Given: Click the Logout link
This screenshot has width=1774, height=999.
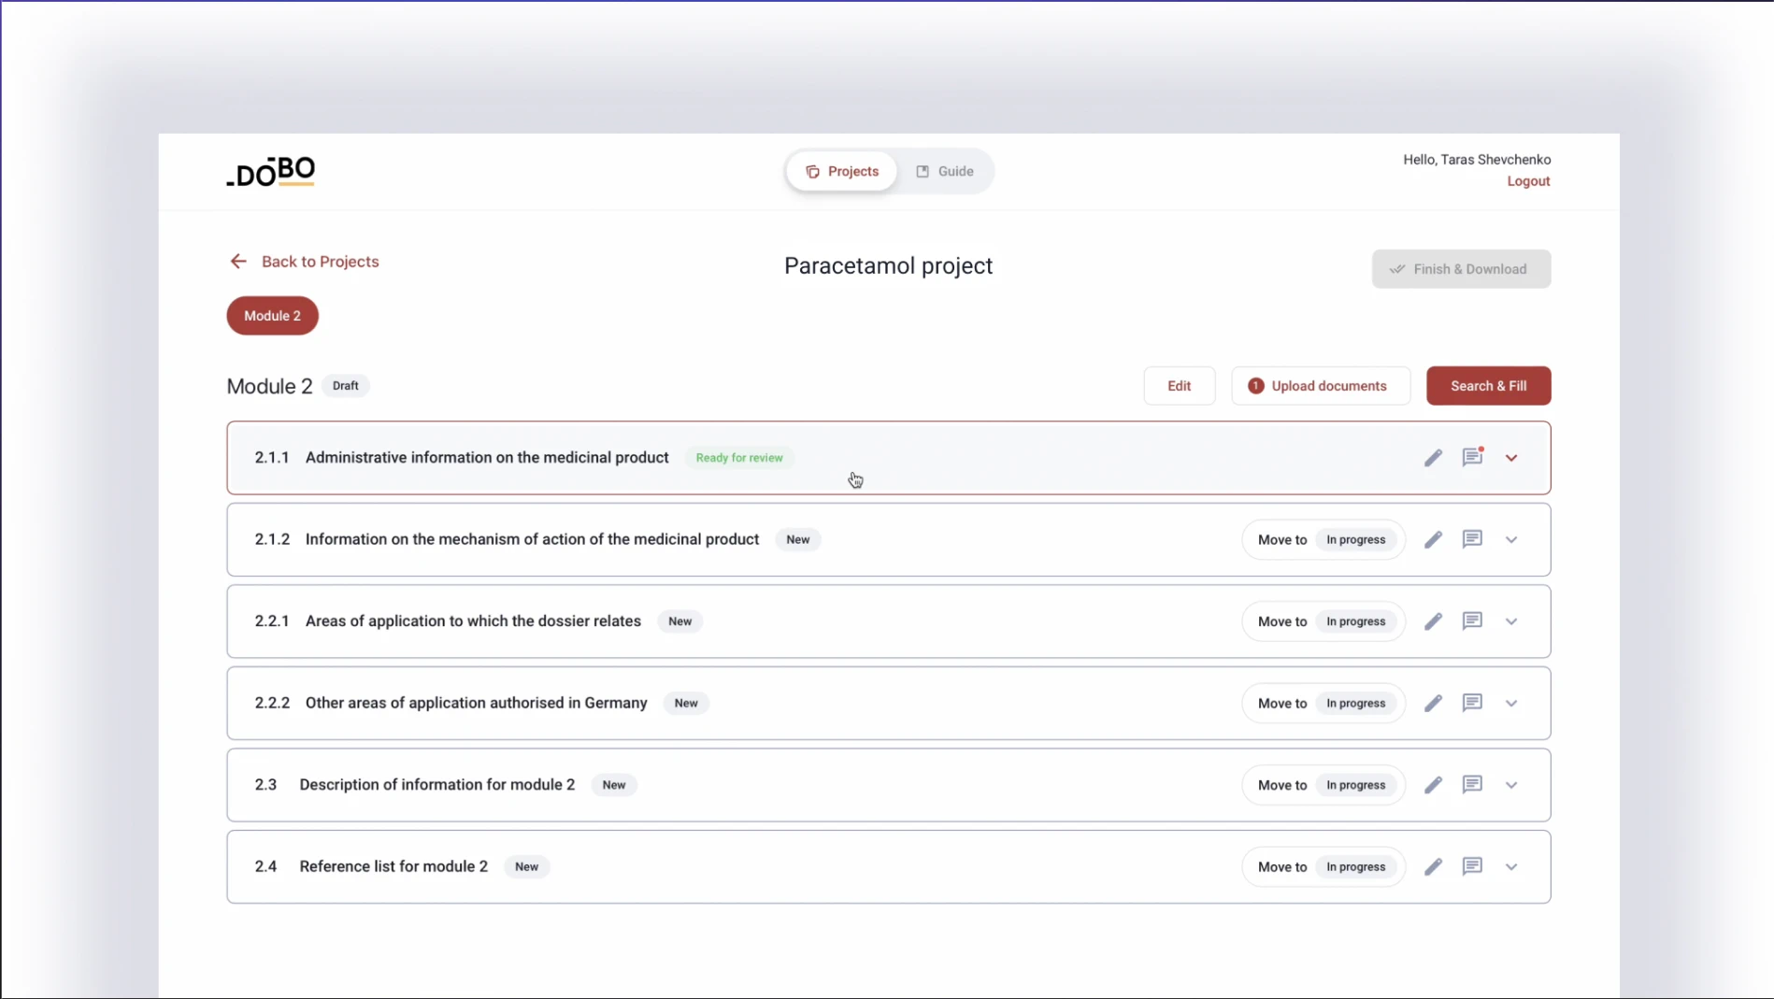Looking at the screenshot, I should (1529, 181).
